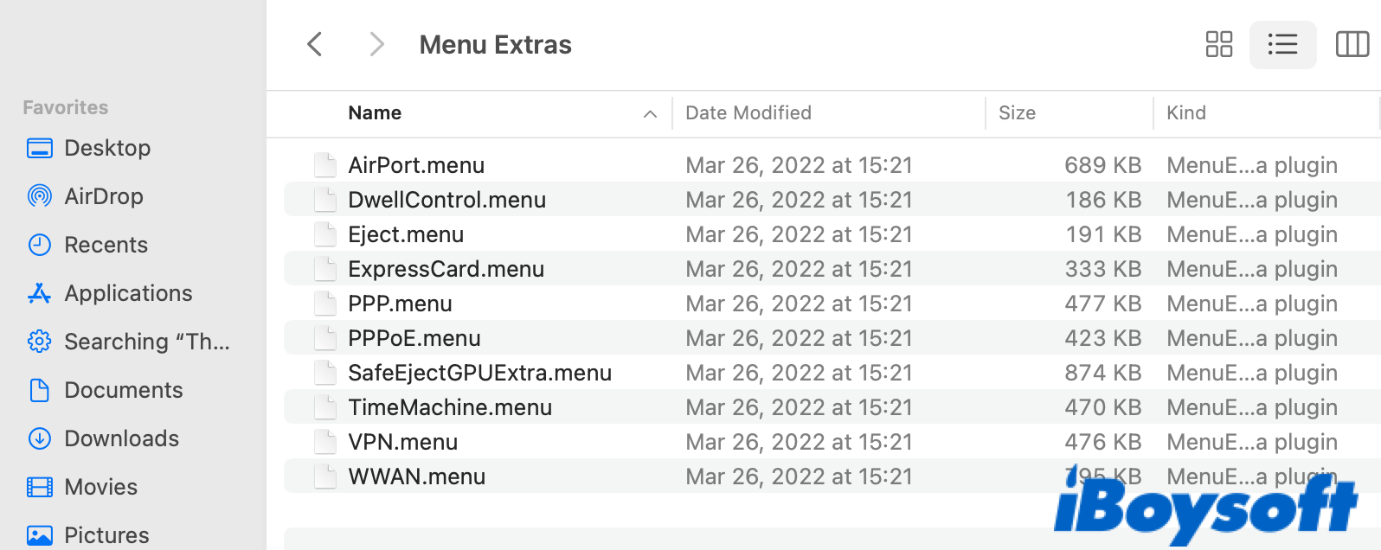The image size is (1381, 550).
Task: Switch to list view
Action: click(1282, 44)
